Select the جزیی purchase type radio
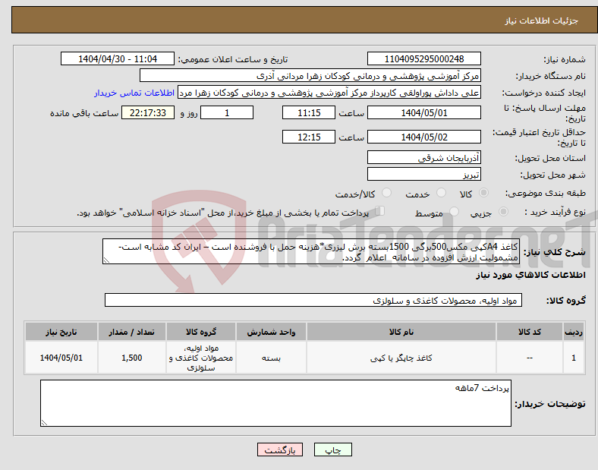Viewport: 598px width, 470px height. point(503,211)
